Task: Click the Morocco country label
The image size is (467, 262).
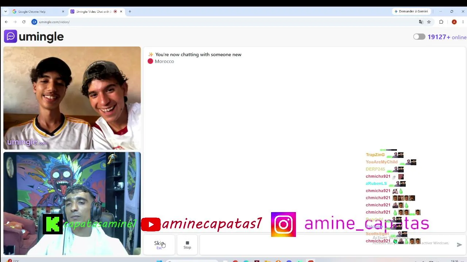Action: 164,61
